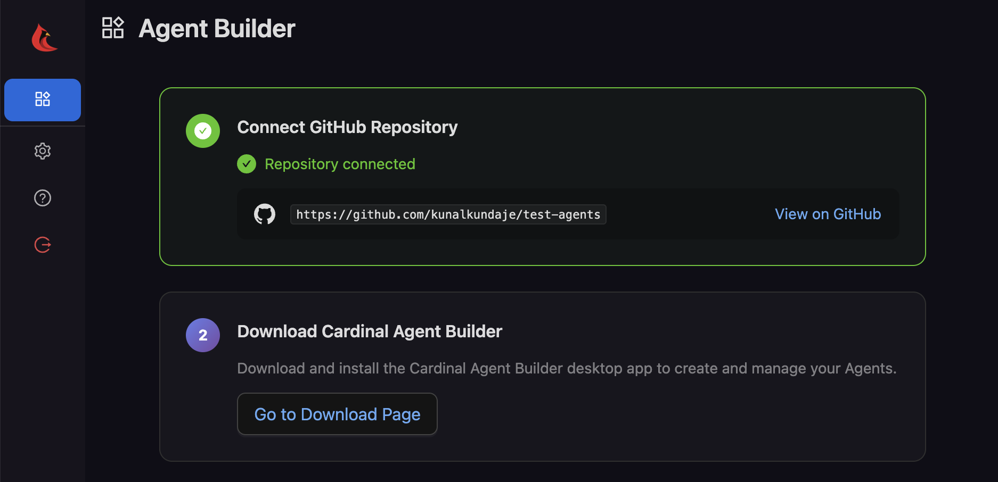The width and height of the screenshot is (998, 482).
Task: Click the Repository connected label text
Action: pyautogui.click(x=340, y=164)
